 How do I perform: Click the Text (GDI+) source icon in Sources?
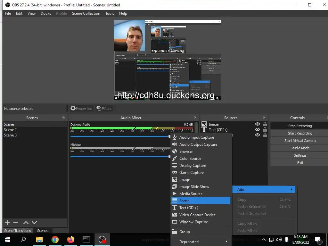click(x=204, y=129)
